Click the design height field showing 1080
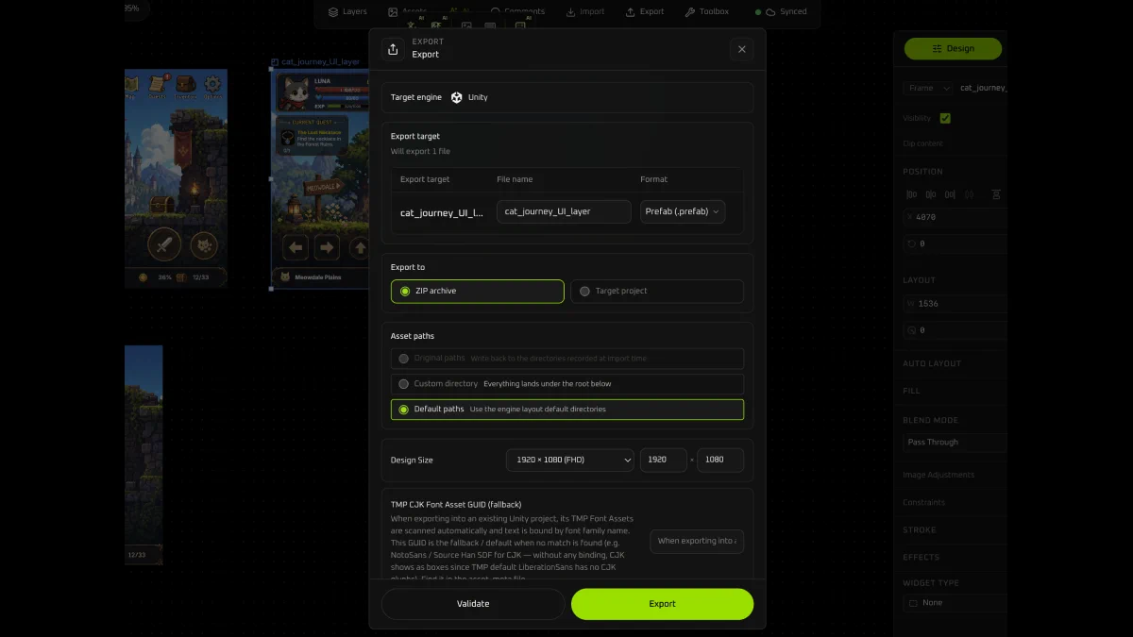The width and height of the screenshot is (1133, 637). [x=720, y=460]
